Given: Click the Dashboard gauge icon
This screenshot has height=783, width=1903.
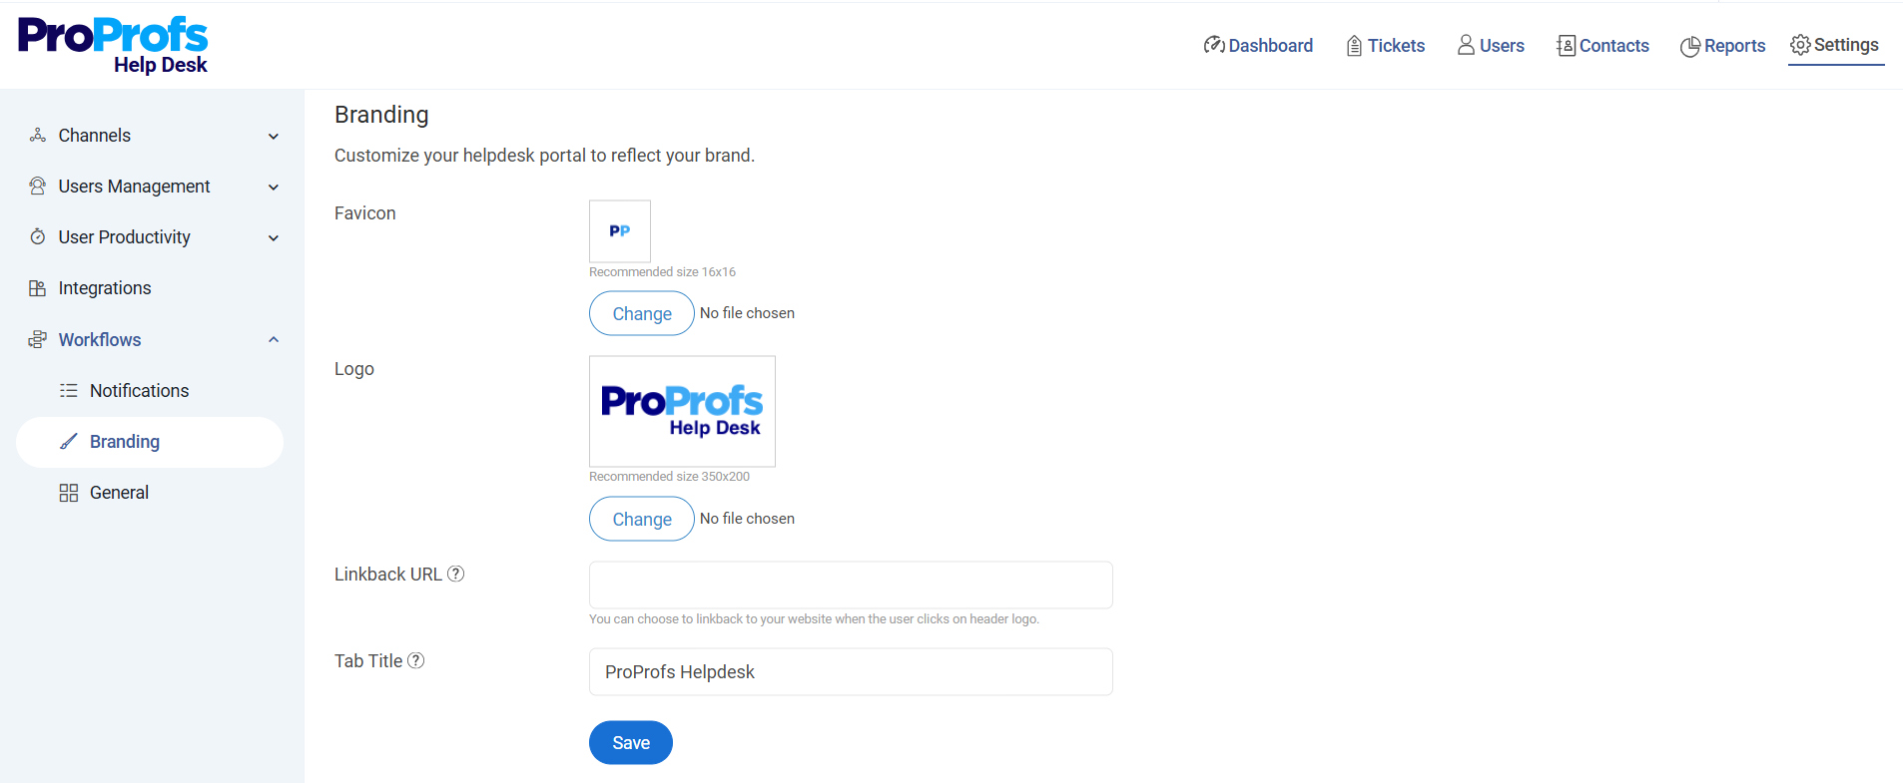Looking at the screenshot, I should point(1214,45).
